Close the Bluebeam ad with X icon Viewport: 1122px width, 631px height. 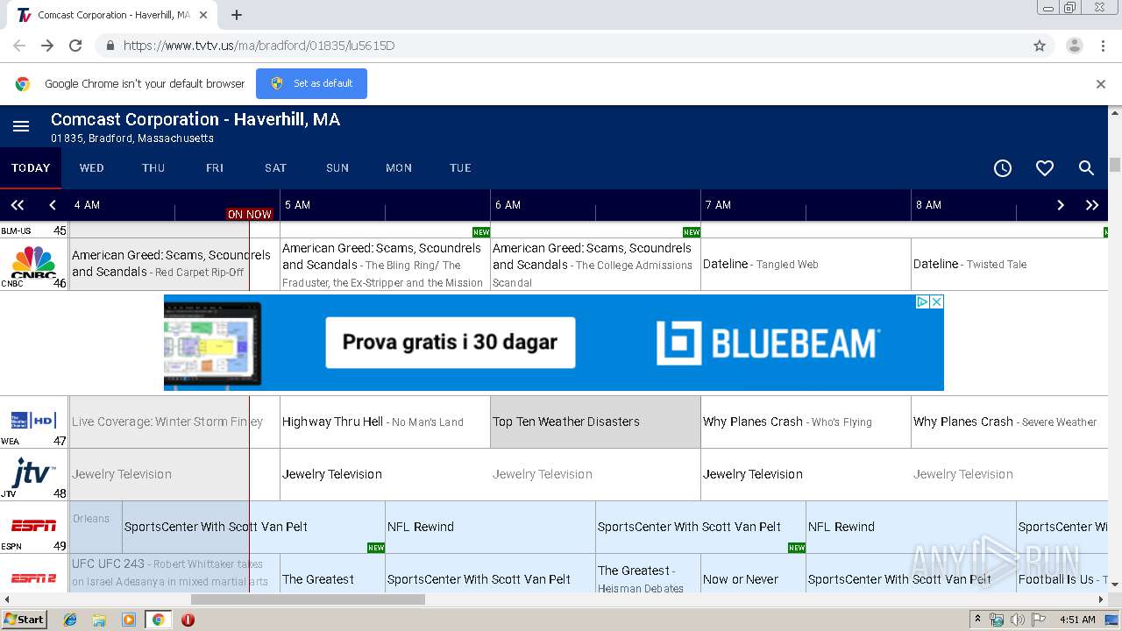click(x=936, y=301)
